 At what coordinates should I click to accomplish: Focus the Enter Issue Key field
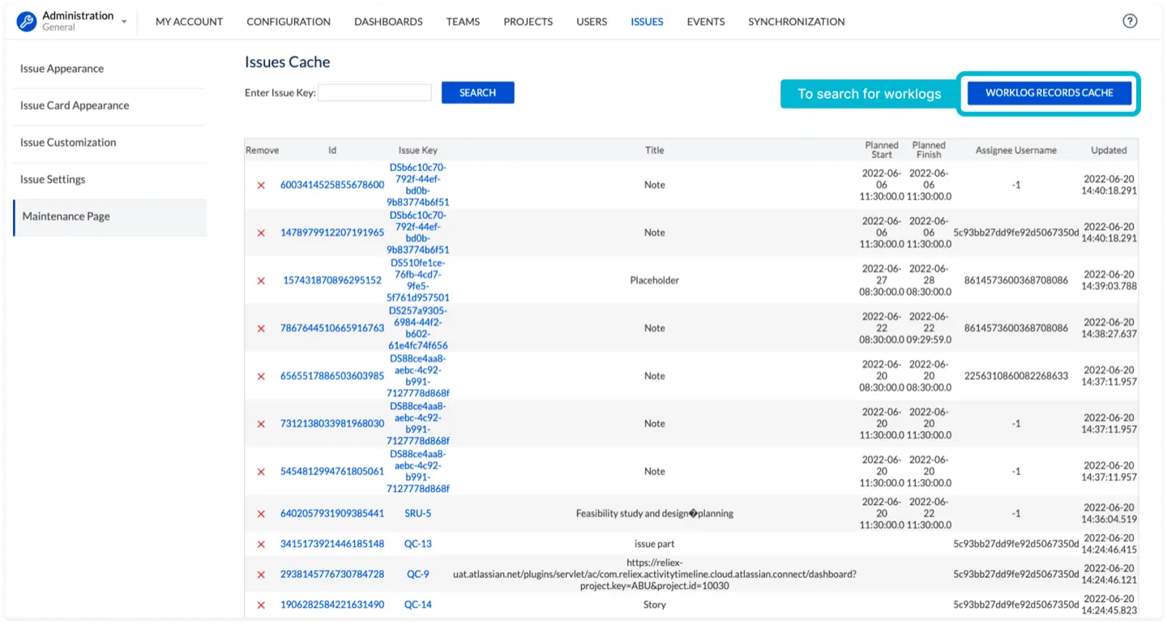(374, 93)
